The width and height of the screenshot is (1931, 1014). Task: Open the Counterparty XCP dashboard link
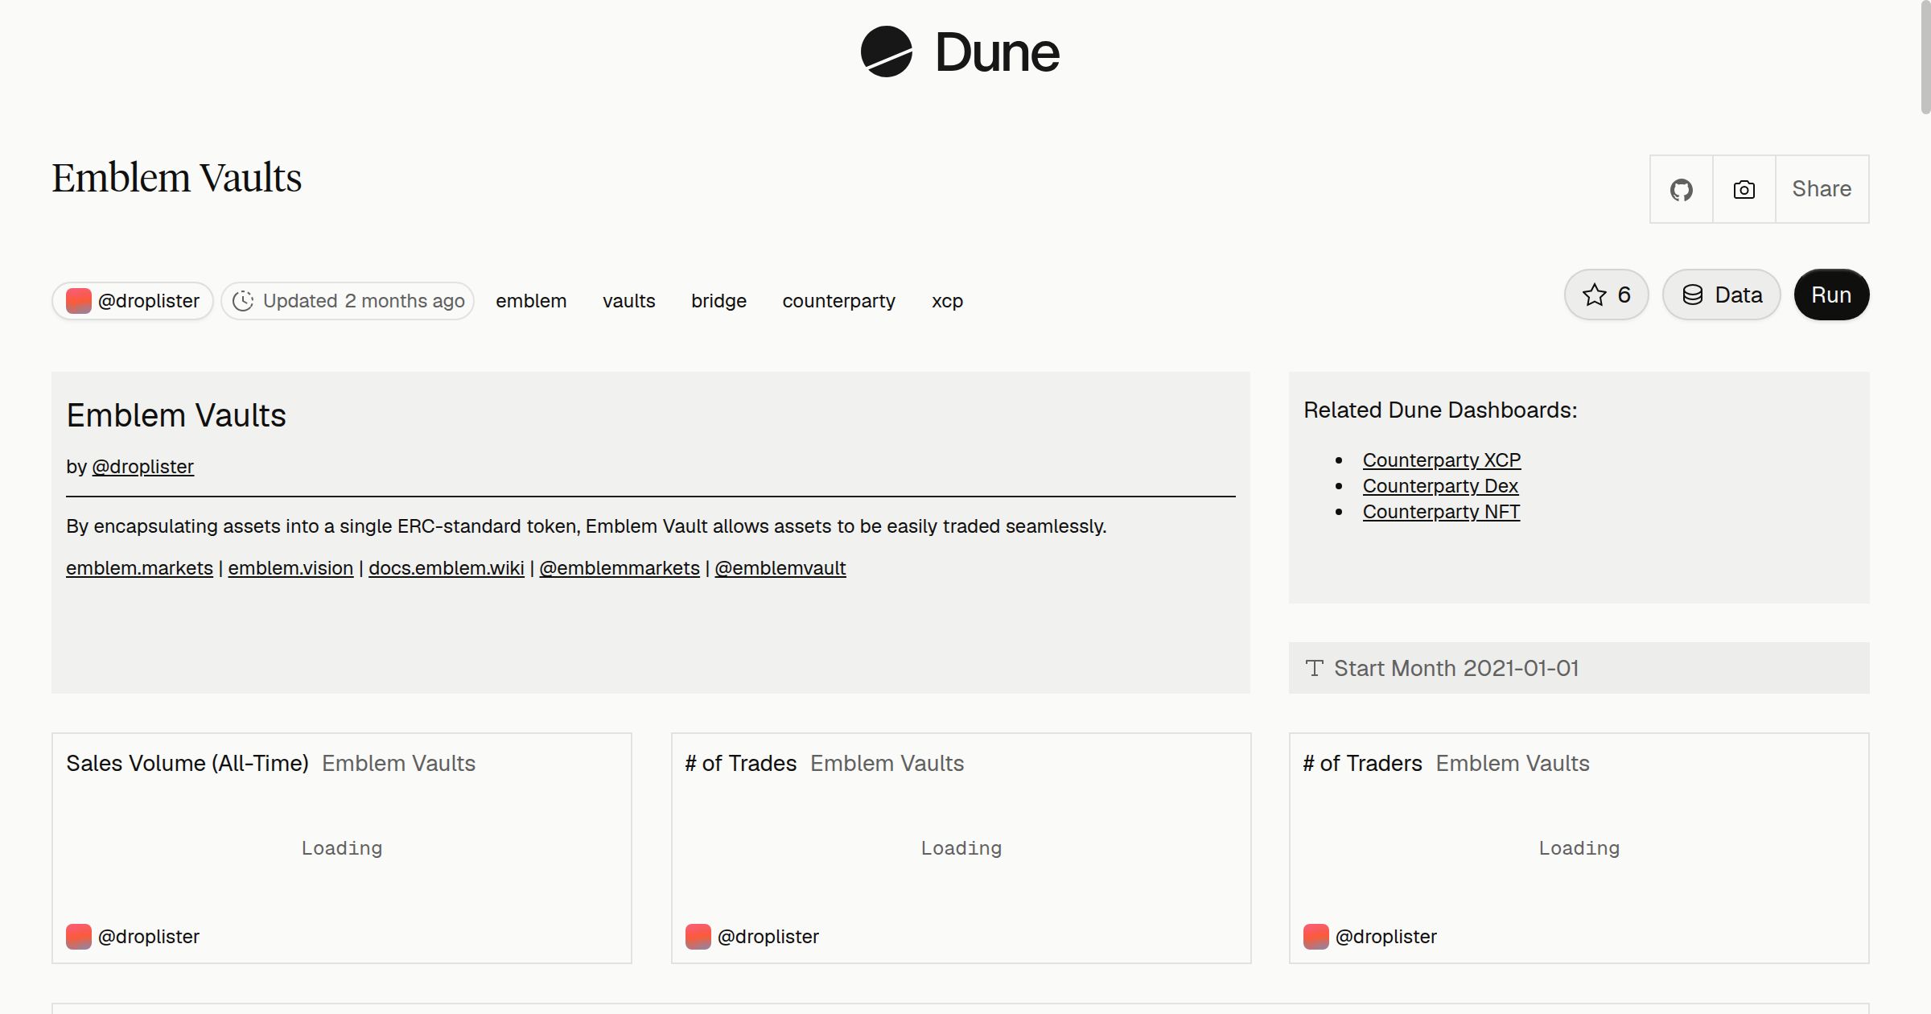(x=1442, y=460)
